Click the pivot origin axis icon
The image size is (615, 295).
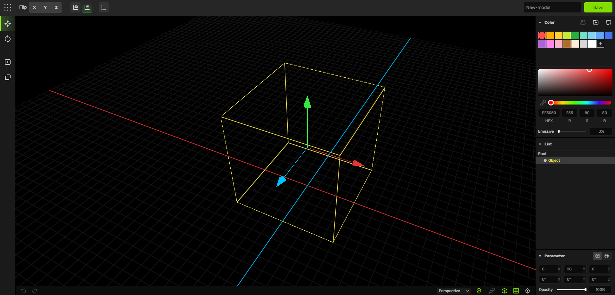click(x=104, y=7)
